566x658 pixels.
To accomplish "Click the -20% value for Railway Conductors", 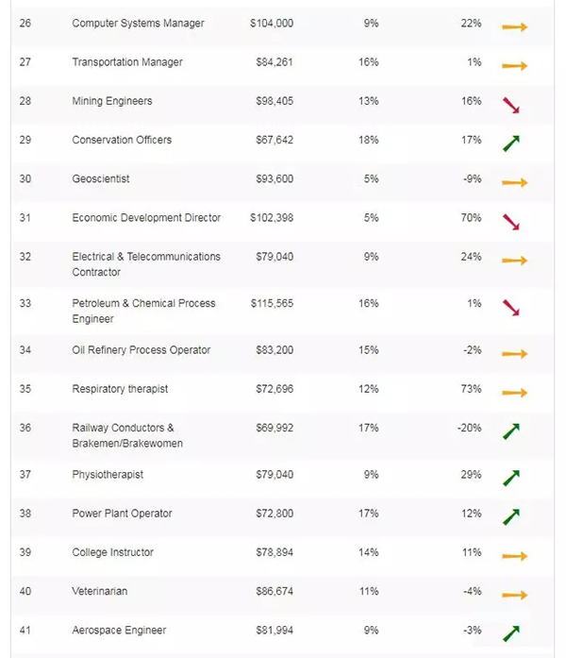I will coord(469,428).
